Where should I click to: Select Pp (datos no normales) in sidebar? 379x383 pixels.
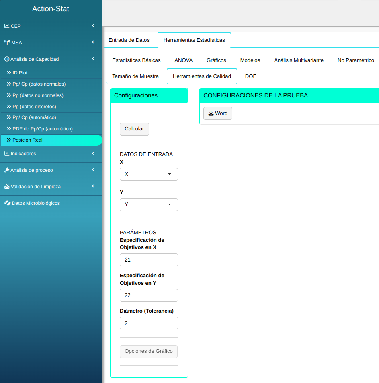pyautogui.click(x=38, y=95)
